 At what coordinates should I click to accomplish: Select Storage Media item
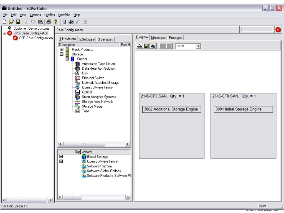pos(92,106)
